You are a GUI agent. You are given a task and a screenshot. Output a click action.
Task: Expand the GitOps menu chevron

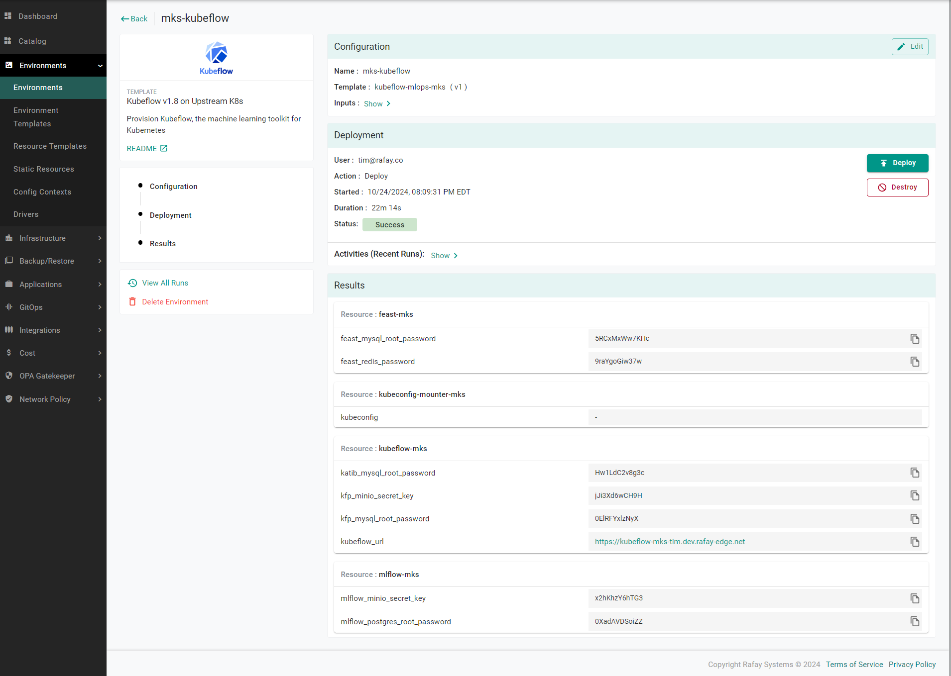click(x=100, y=307)
